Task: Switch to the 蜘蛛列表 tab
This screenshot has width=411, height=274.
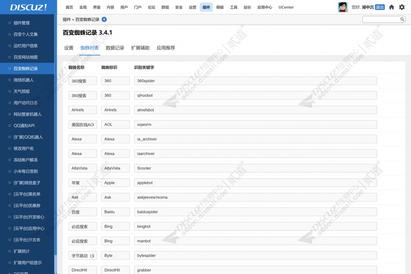Action: tap(89, 48)
